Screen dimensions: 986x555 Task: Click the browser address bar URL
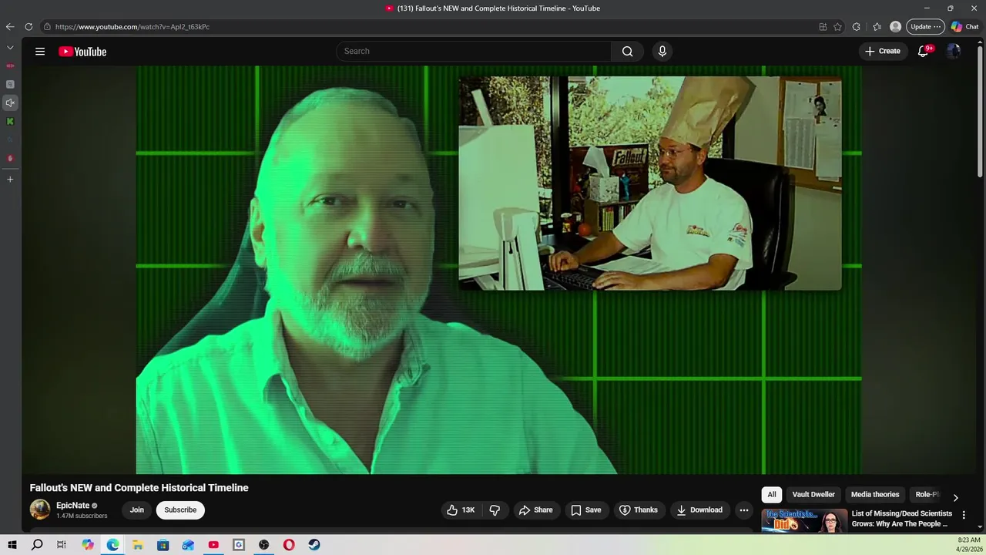click(x=132, y=26)
